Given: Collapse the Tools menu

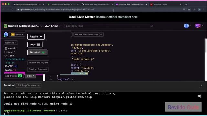Looking at the screenshot, I should pos(30,76).
